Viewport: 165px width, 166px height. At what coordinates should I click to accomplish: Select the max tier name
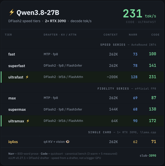pos(12,98)
